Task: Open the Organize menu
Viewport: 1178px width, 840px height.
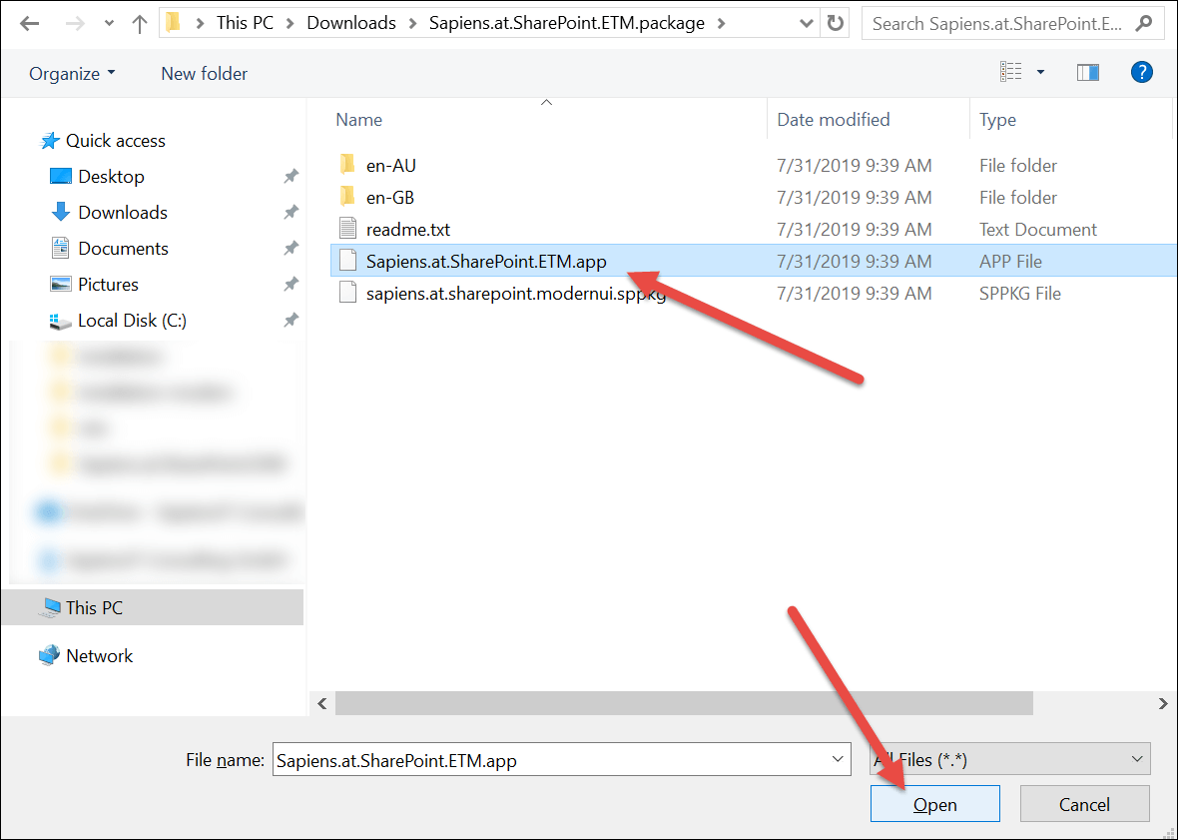Action: [72, 74]
